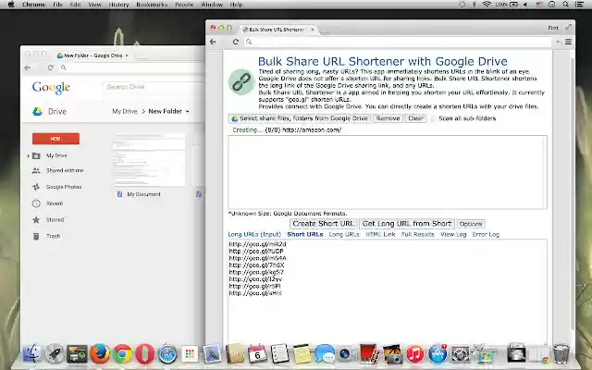Open iTunes music note icon in dock

click(415, 353)
